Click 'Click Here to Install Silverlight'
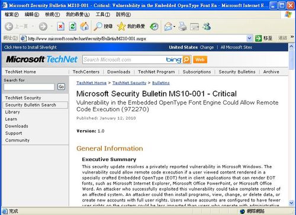 tap(30, 47)
